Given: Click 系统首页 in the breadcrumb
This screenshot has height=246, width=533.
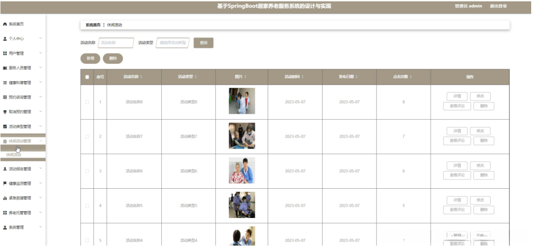Looking at the screenshot, I should [x=93, y=25].
